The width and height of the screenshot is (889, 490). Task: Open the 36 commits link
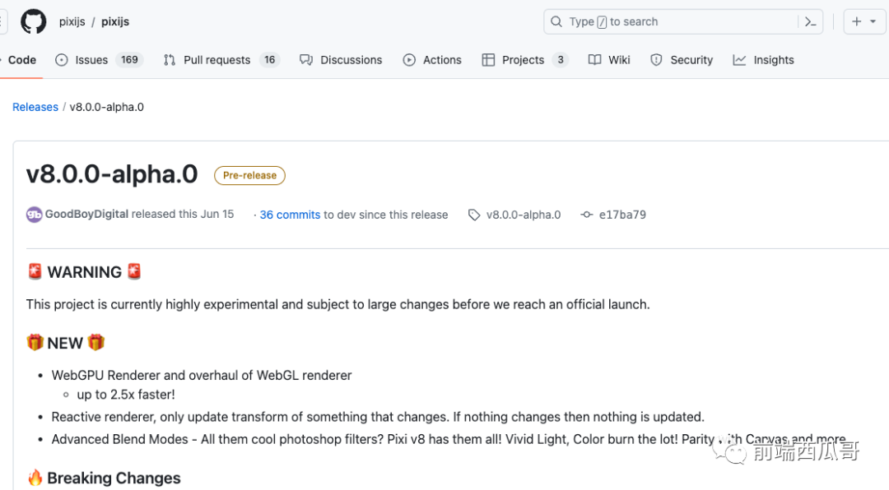[290, 215]
